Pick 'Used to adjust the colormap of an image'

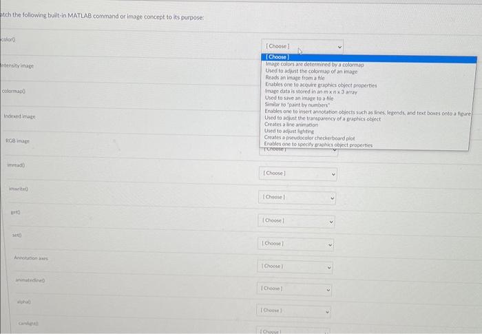pyautogui.click(x=311, y=72)
